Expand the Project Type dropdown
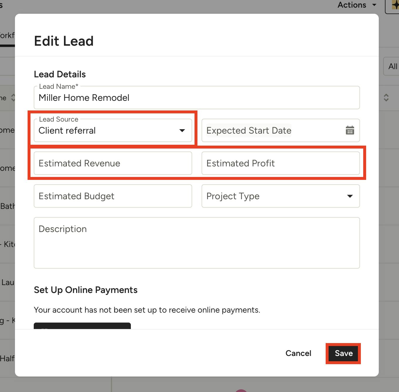This screenshot has height=392, width=399. tap(350, 196)
